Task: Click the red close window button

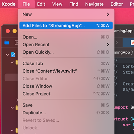Action: (8, 31)
